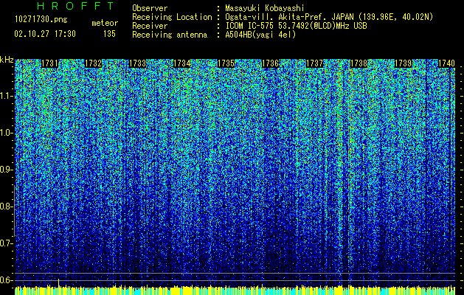Click the 1739 time marker
Viewport: 464px width, 295px height.
click(x=403, y=63)
